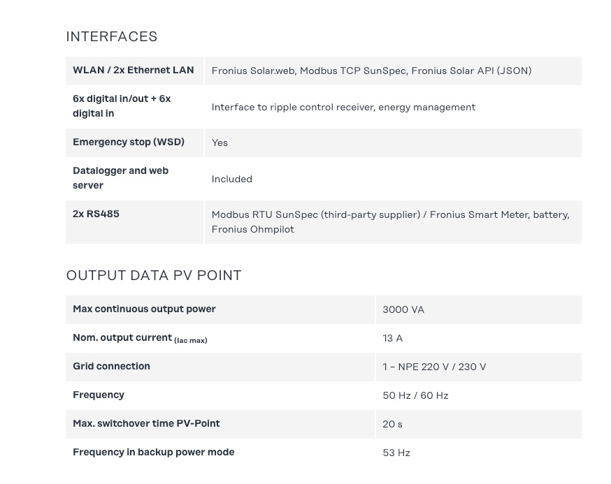Screen dimensions: 611x484
Task: Click the 50 Hz / 60 Hz value
Action: pos(415,395)
